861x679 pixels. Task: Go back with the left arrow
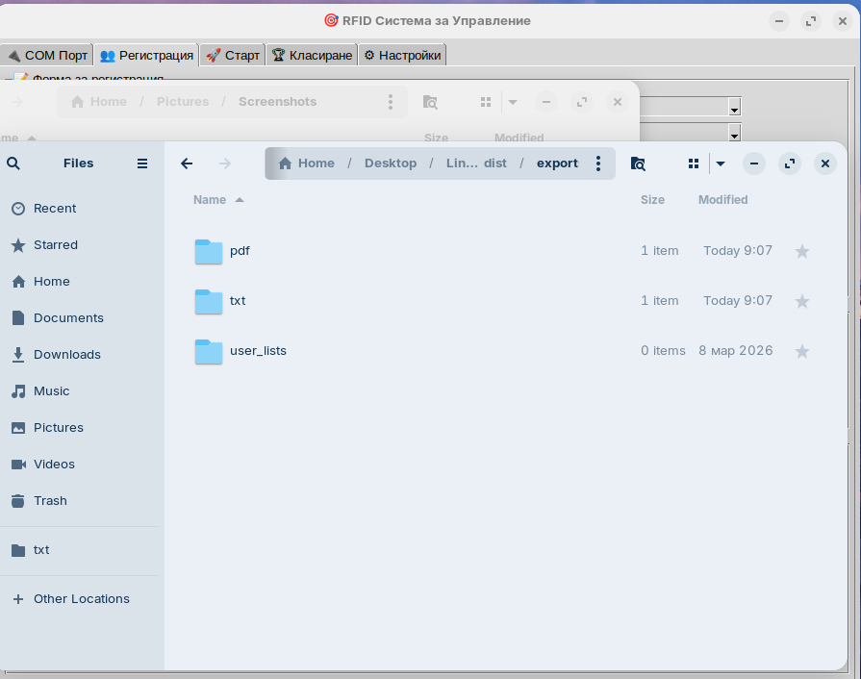coord(187,163)
